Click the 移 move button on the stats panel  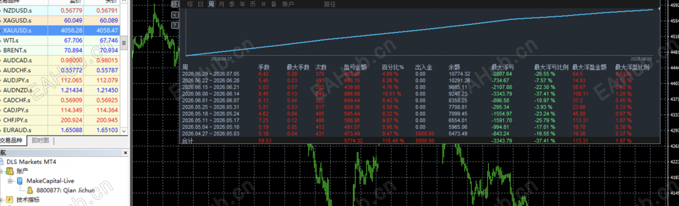(x=176, y=5)
